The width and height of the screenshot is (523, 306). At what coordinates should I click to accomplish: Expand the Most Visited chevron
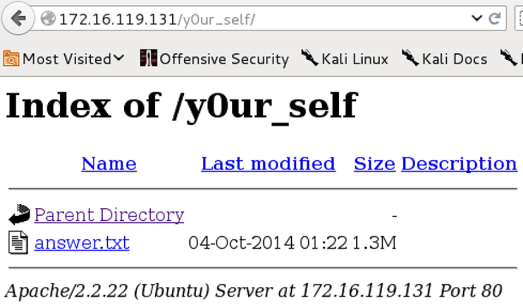coord(119,59)
